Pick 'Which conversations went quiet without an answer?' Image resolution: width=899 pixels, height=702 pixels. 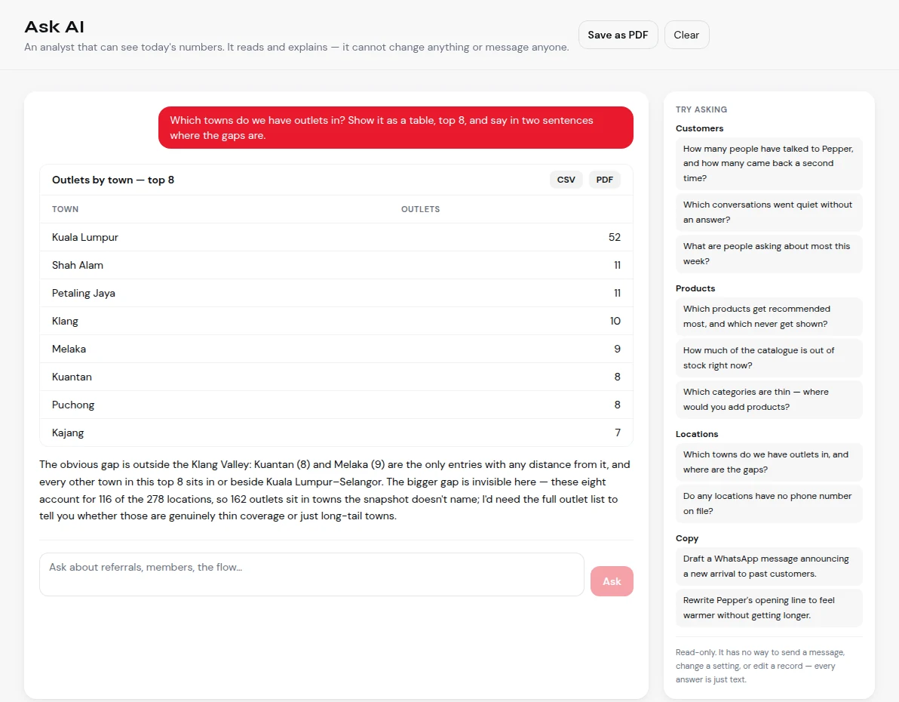(769, 212)
